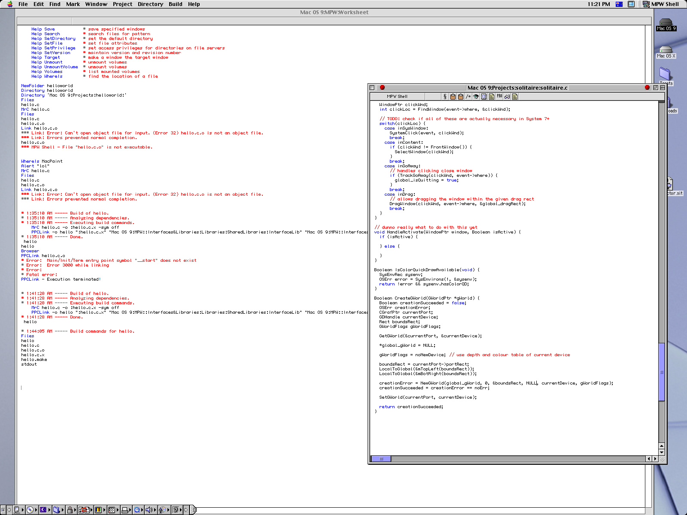Screen dimensions: 687x515
Task: Click scroll down arrow in solitaire.c window
Action: pos(662,452)
